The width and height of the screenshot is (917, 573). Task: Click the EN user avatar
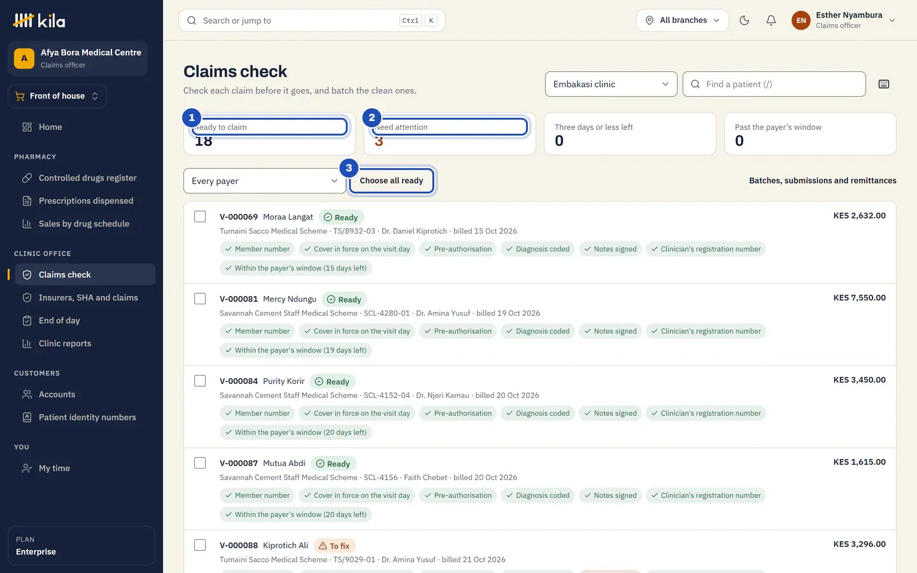click(801, 20)
